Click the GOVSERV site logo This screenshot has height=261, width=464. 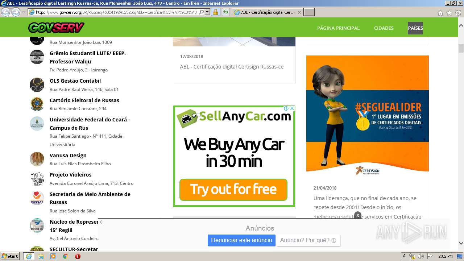tap(56, 28)
